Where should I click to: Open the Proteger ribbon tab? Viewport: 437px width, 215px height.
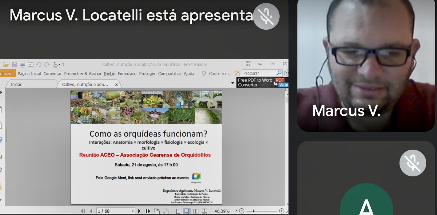click(147, 74)
